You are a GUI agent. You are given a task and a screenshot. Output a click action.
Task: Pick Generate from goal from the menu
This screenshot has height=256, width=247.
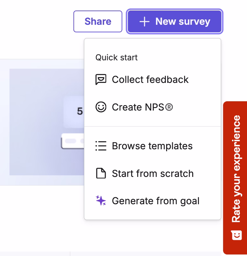pos(155,201)
